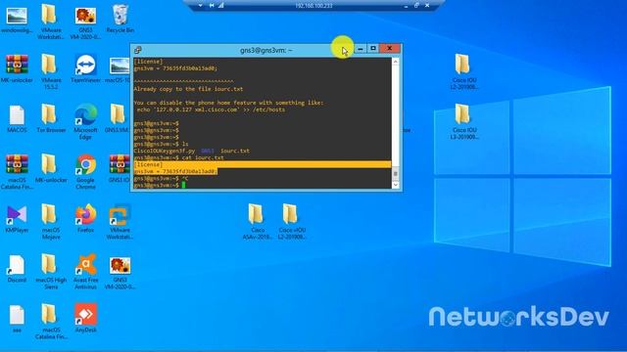Restore down the remote desktop session
This screenshot has width=627, height=352.
[416, 6]
